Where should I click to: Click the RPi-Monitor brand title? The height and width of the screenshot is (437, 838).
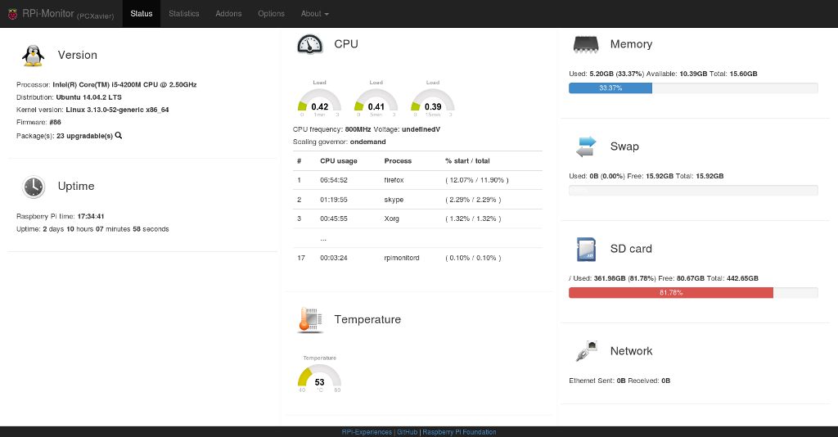tap(68, 14)
